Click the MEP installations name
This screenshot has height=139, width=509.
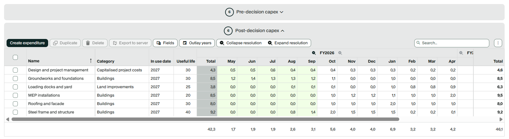pos(44,95)
